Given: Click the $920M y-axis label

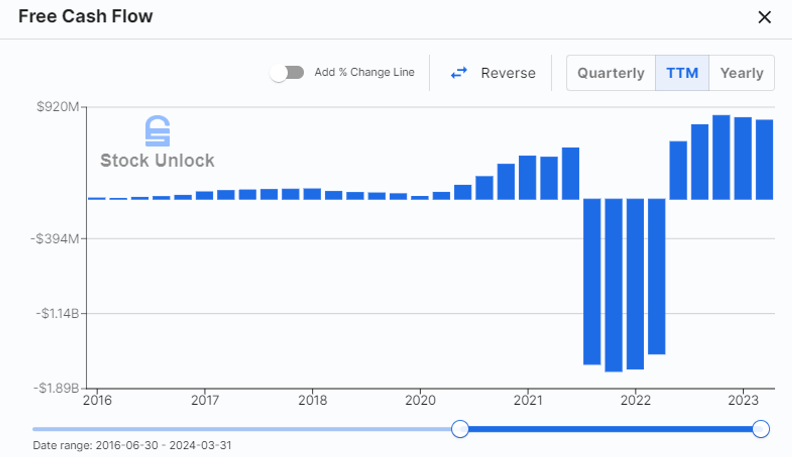Looking at the screenshot, I should click(58, 107).
